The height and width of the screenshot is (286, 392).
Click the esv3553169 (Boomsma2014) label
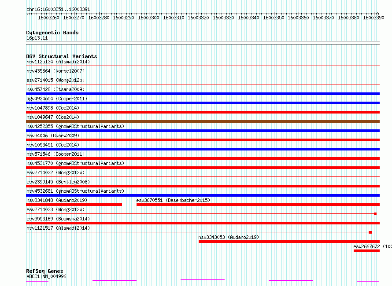tap(58, 219)
